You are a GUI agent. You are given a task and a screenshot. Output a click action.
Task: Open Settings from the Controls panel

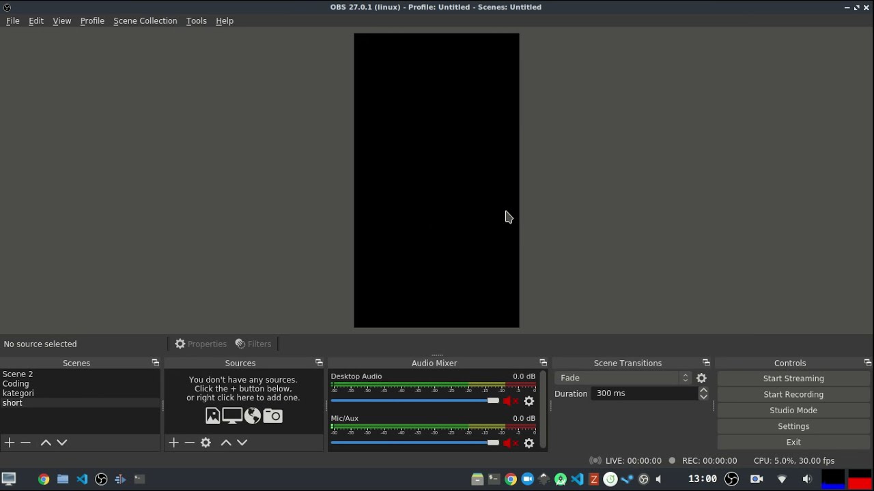[x=793, y=426]
